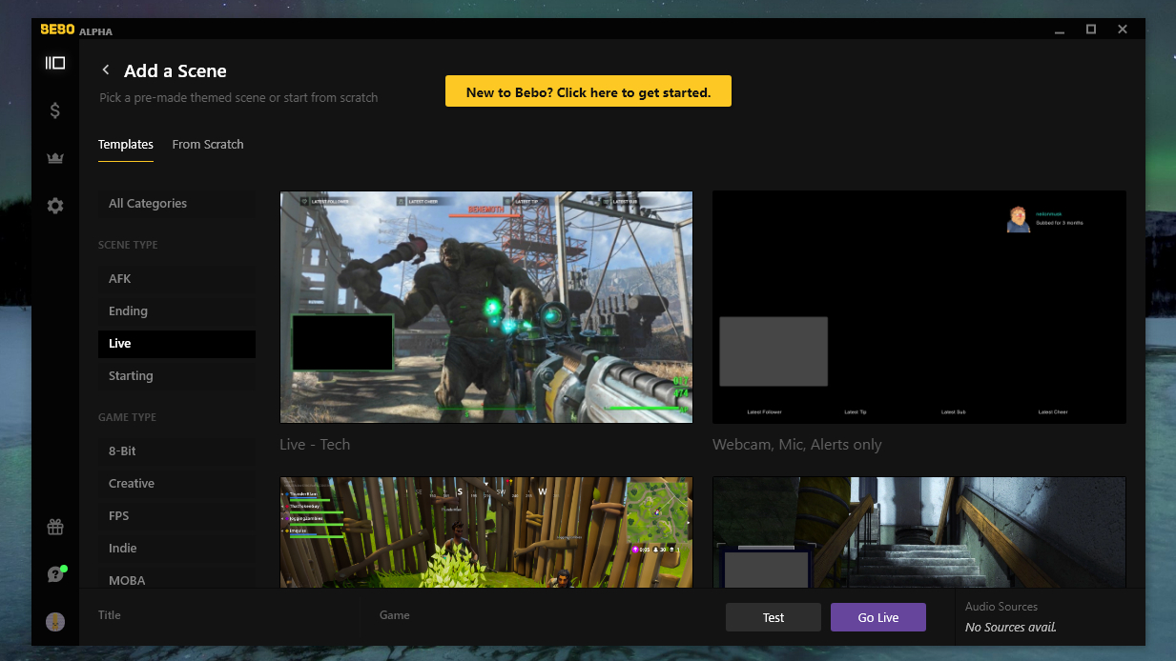Close the Bebo window
Viewport: 1176px width, 661px height.
pos(1123,30)
